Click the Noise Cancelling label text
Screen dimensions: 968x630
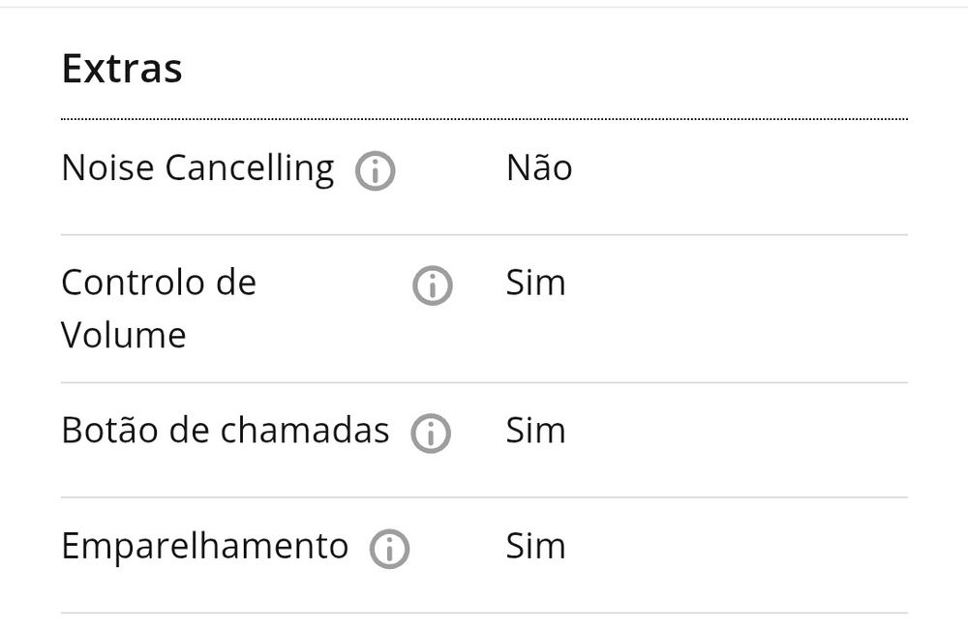coord(197,168)
